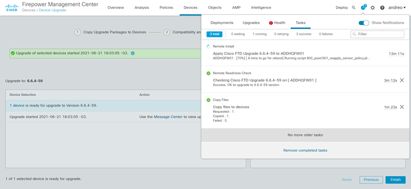Click Checking Cisco FTD Upgrade task title
Screen dimensions: 411x189
[265, 80]
